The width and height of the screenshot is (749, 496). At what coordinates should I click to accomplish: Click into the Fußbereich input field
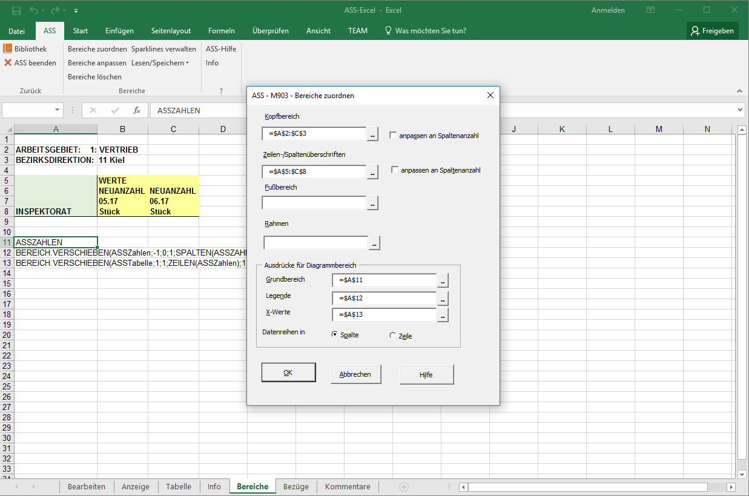click(314, 203)
